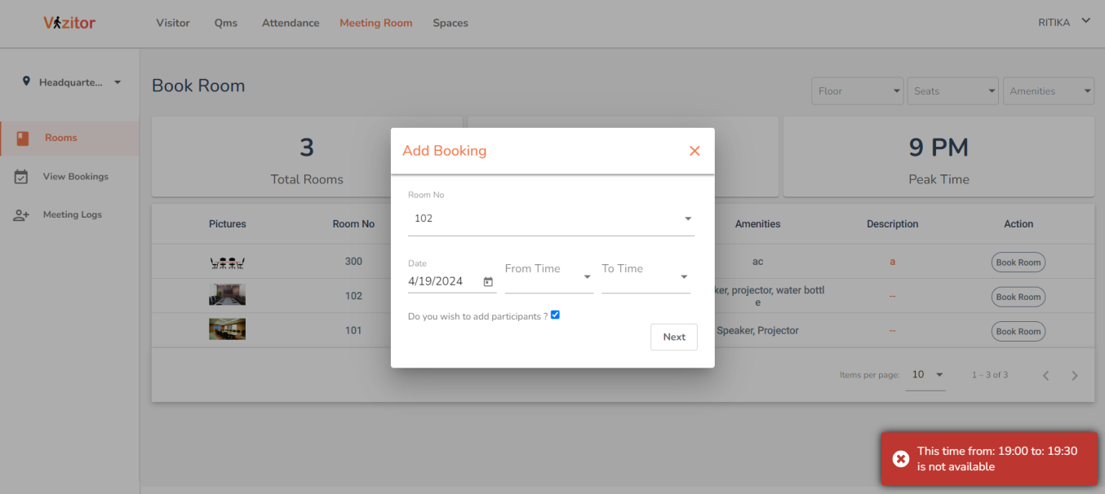Uncheck the add participants checkbox
This screenshot has height=494, width=1105.
click(x=555, y=314)
